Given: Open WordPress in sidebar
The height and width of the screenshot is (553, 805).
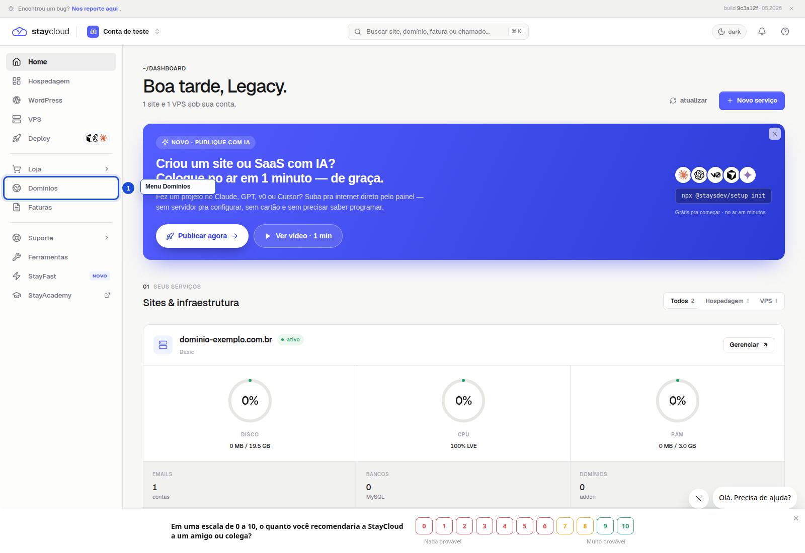Looking at the screenshot, I should click(x=61, y=100).
